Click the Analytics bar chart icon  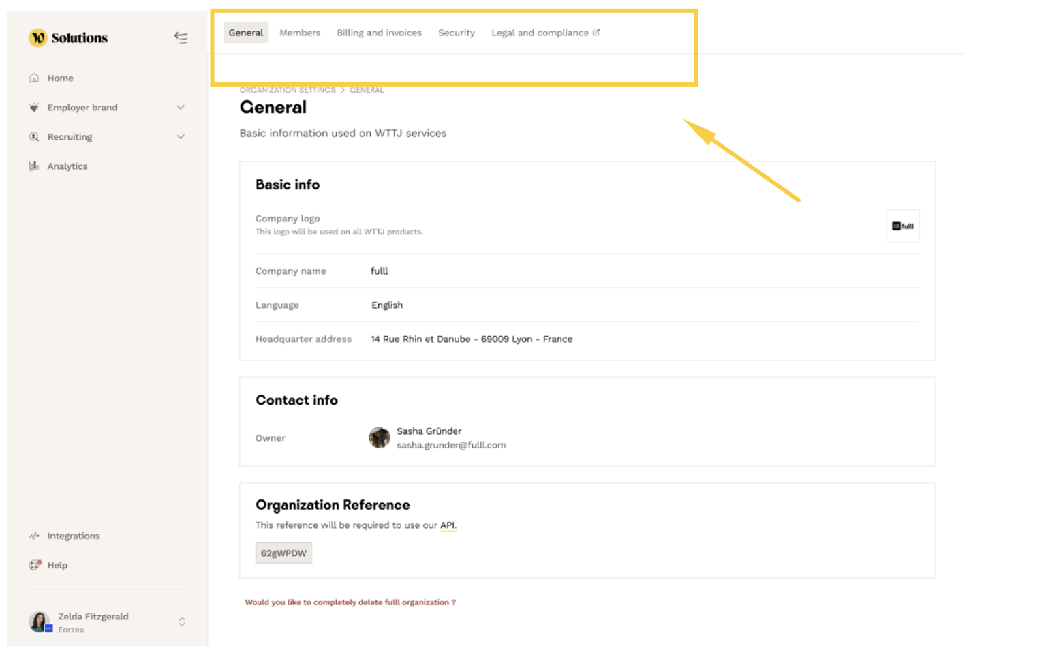34,166
